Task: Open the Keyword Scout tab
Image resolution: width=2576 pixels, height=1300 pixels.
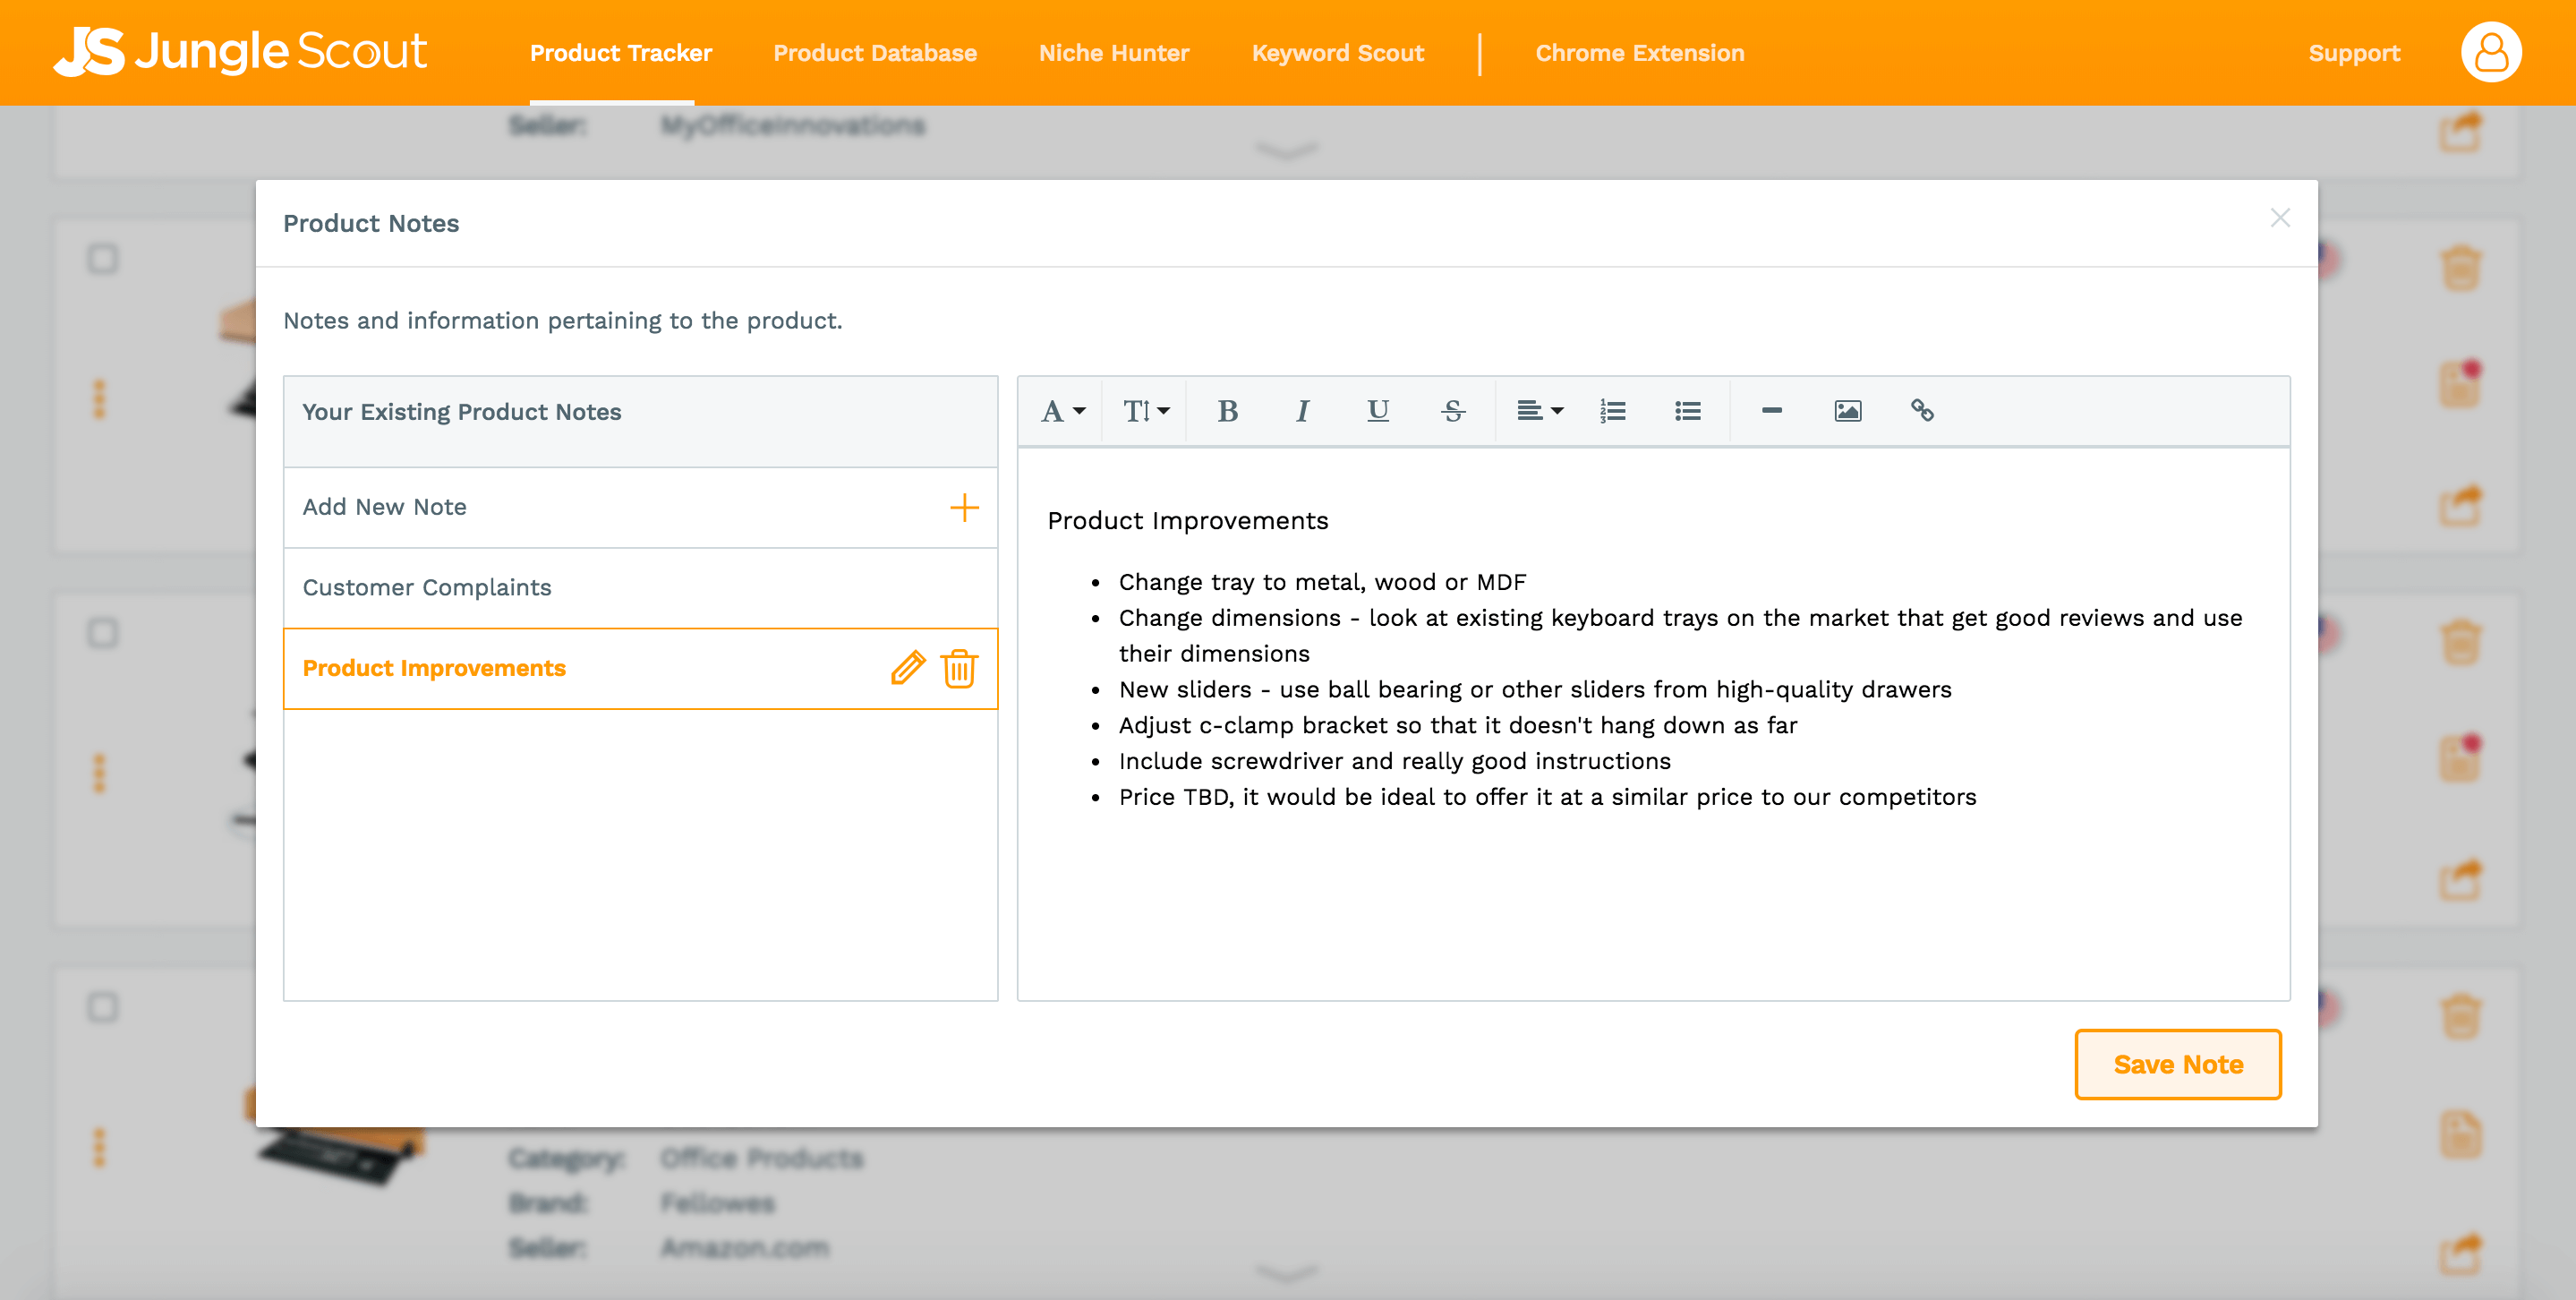Action: (x=1337, y=53)
